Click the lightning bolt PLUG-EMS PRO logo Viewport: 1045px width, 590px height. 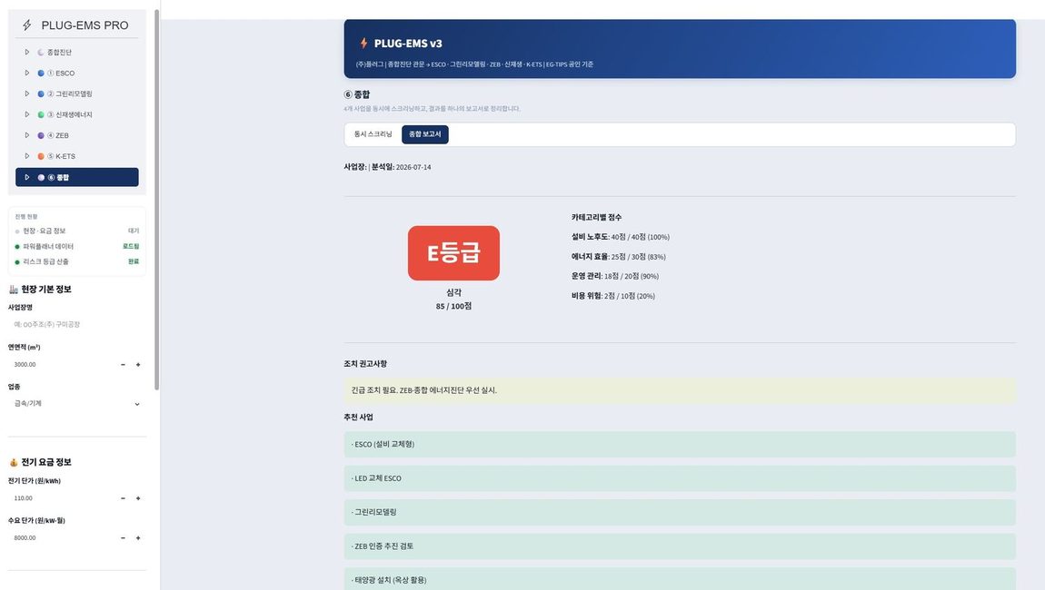coord(27,25)
